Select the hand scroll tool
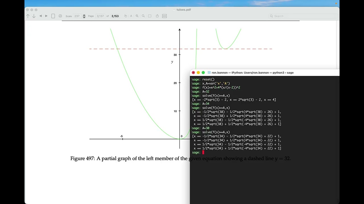364x204 pixels. point(126,16)
